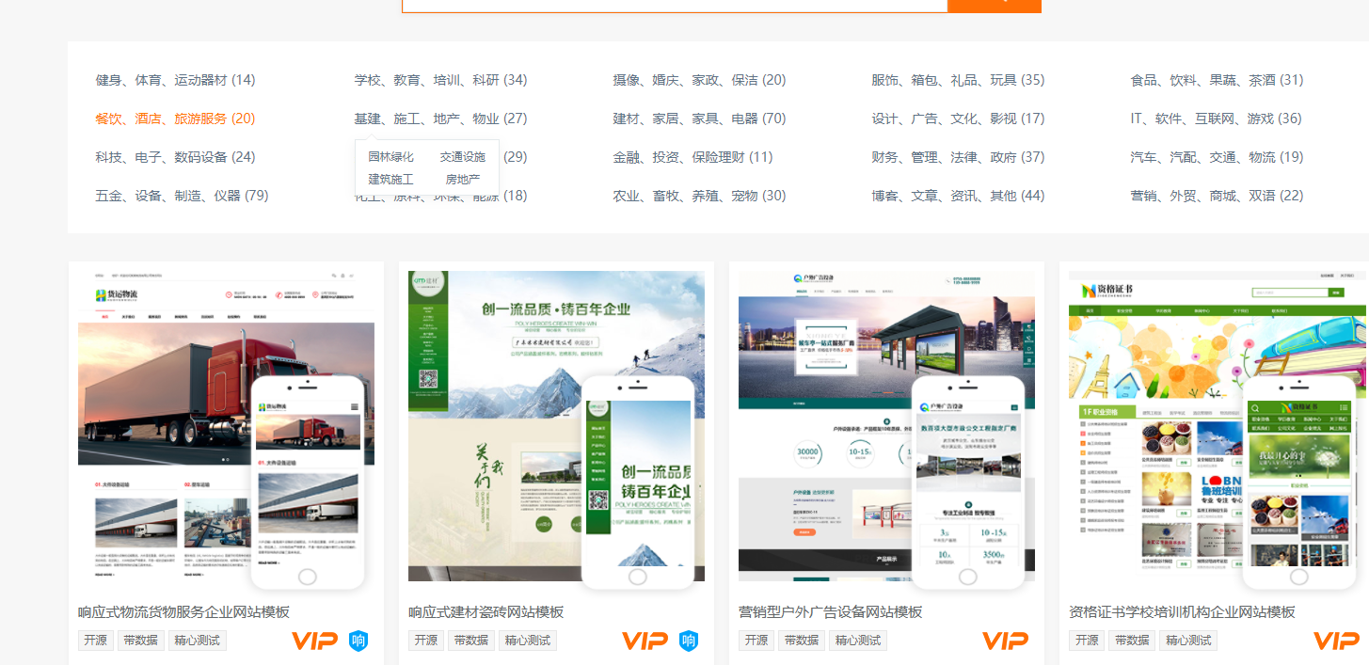The width and height of the screenshot is (1369, 665).
Task: Click VIP badge on outdoor advertising equipment template
Action: click(x=1006, y=641)
